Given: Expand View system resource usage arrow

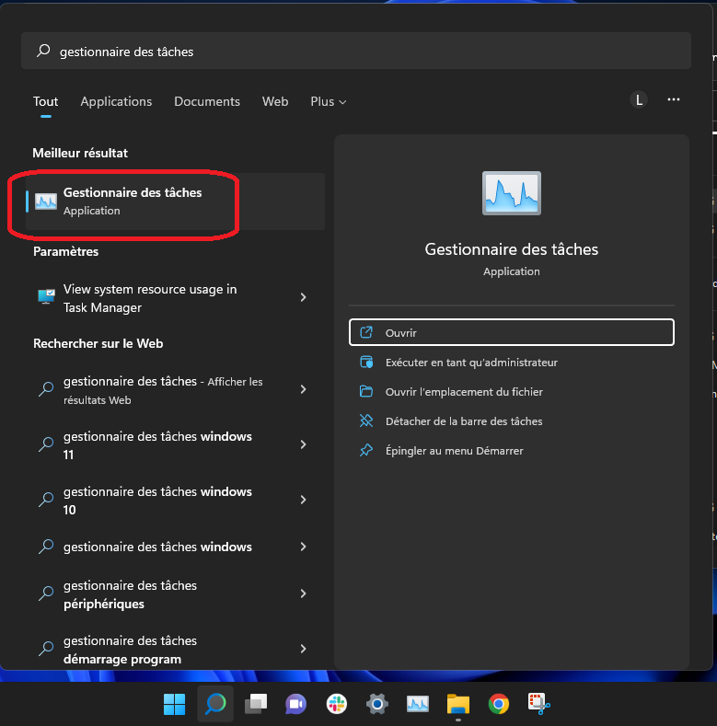Looking at the screenshot, I should coord(304,298).
